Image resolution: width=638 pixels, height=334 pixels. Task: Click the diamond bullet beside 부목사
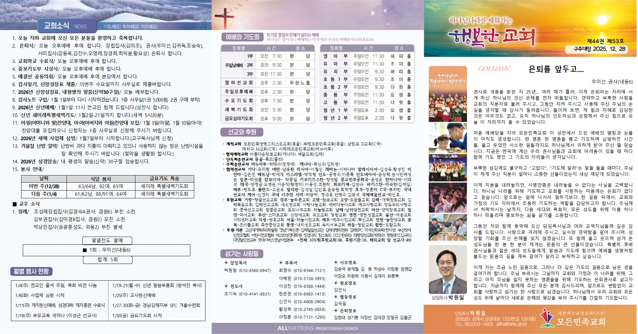(281, 263)
